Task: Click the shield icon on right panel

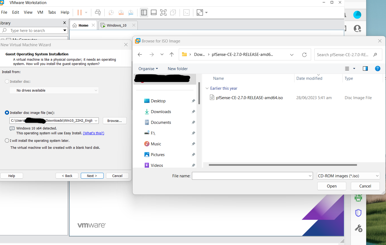Action: coord(358,213)
